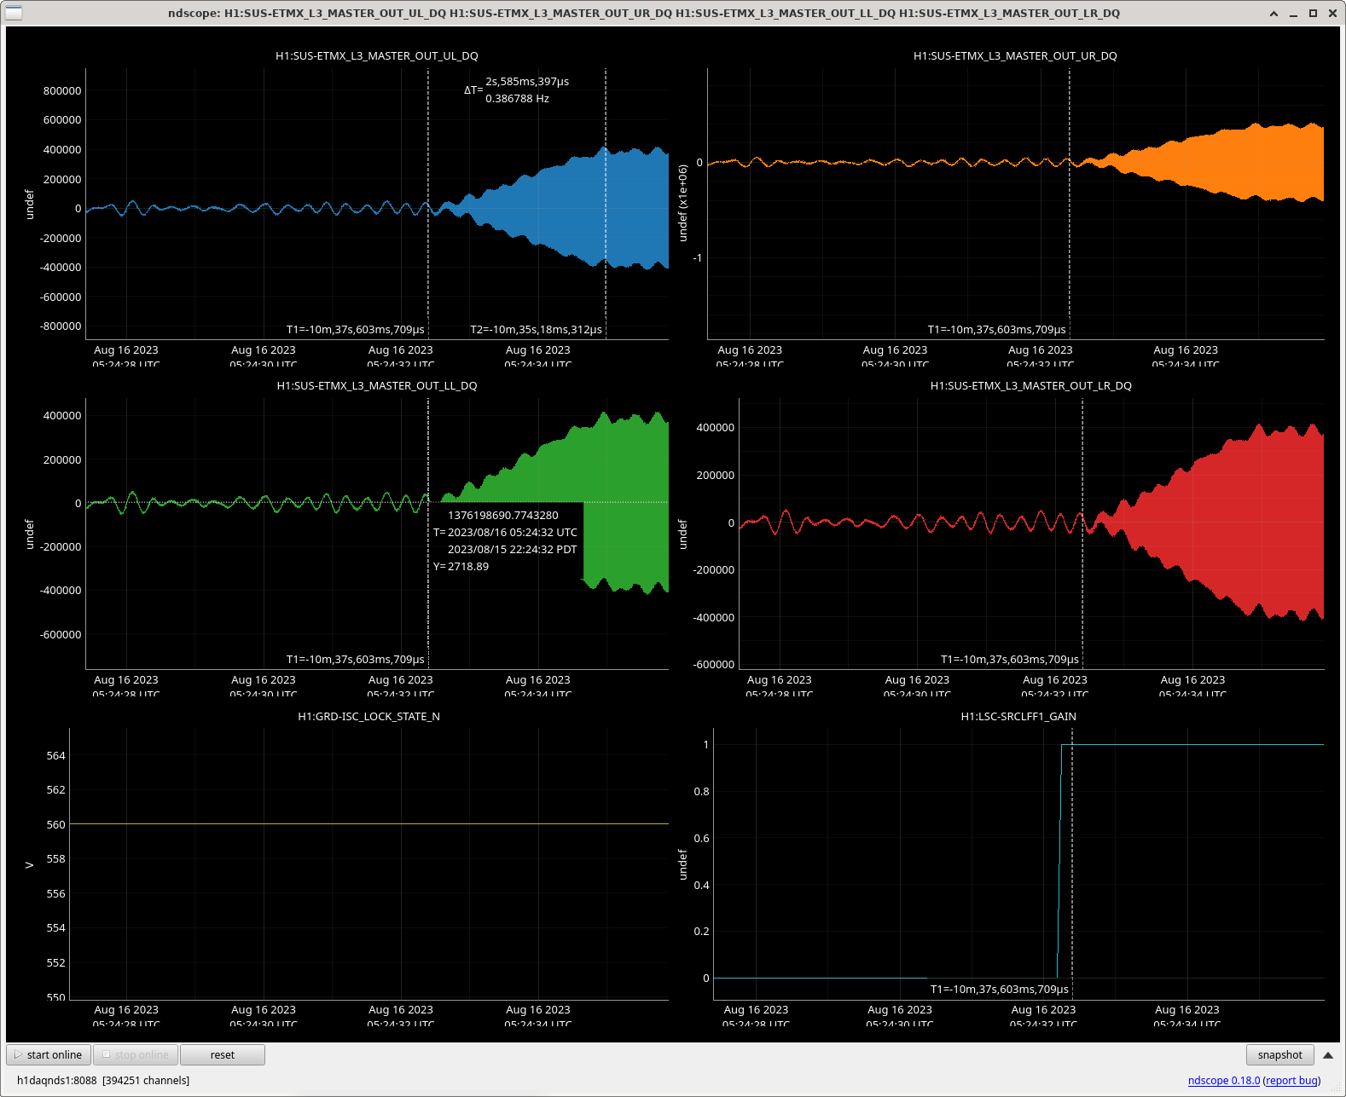Click the window menu icon in title bar
1346x1097 pixels.
pyautogui.click(x=14, y=13)
